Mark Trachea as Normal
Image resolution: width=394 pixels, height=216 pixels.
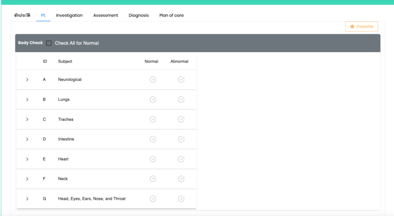click(153, 119)
